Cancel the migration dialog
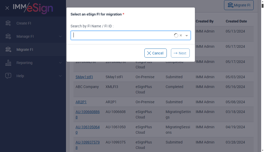This screenshot has width=264, height=152. pos(155,53)
